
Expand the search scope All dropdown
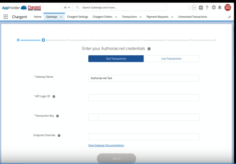point(67,8)
